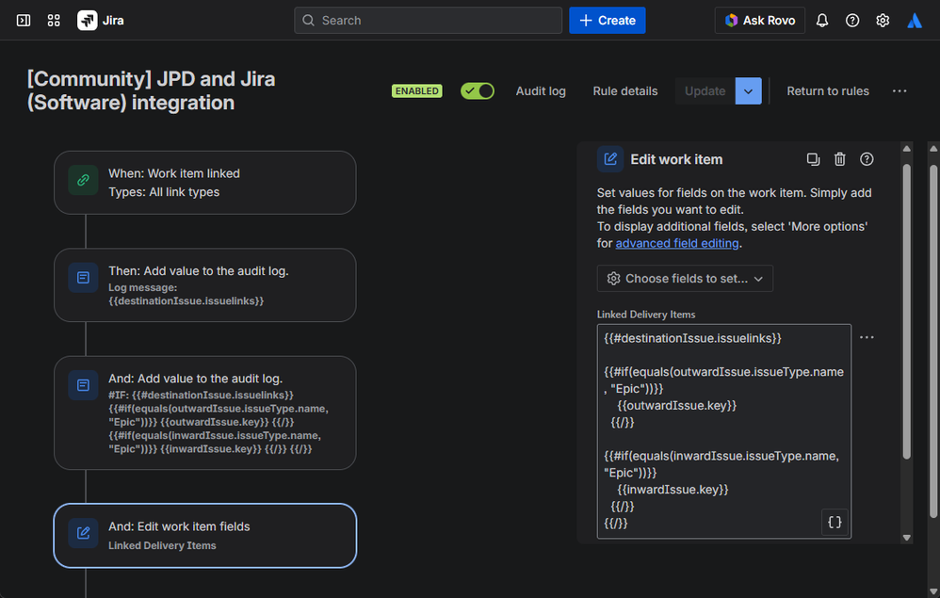The height and width of the screenshot is (598, 940).
Task: Open the app switcher grid icon
Action: [x=54, y=21]
